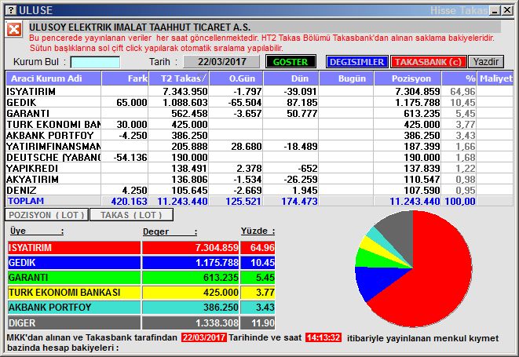Minimize the ULUSE window
Viewport: 519px width, 357px height.
[495, 10]
